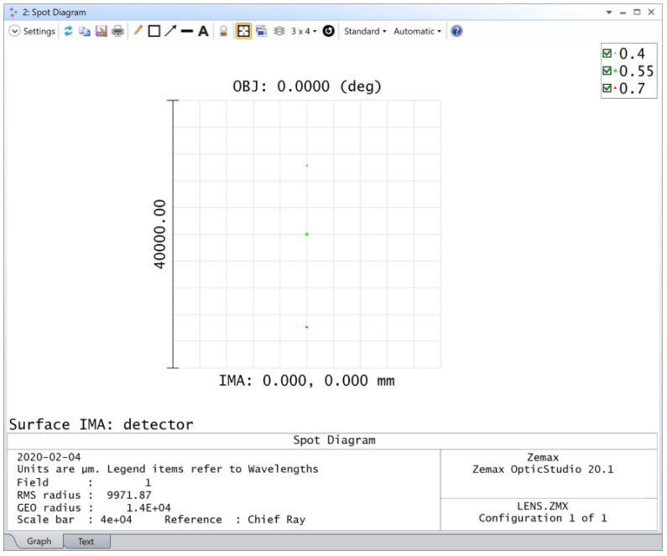Click the lock window icon
Image resolution: width=667 pixels, height=556 pixels.
[223, 31]
